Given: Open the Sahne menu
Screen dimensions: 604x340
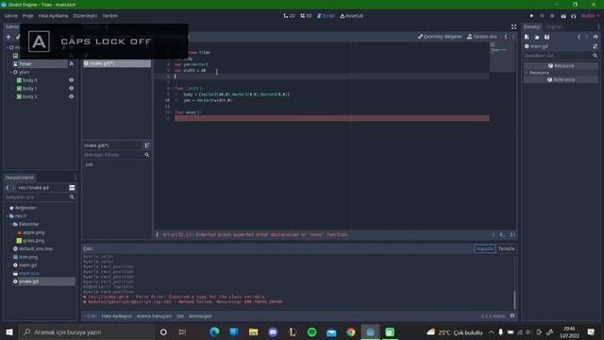Looking at the screenshot, I should point(10,16).
